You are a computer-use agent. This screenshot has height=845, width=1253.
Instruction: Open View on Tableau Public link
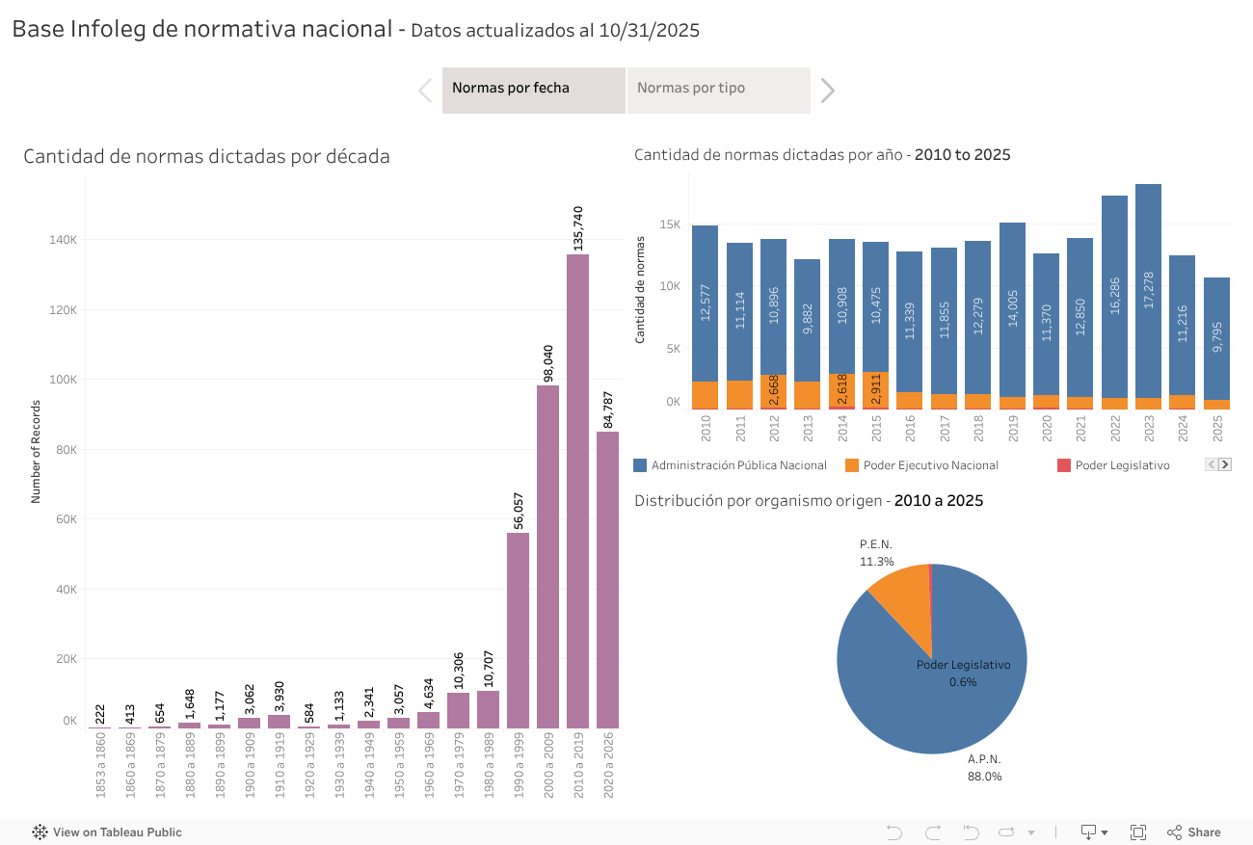click(107, 832)
